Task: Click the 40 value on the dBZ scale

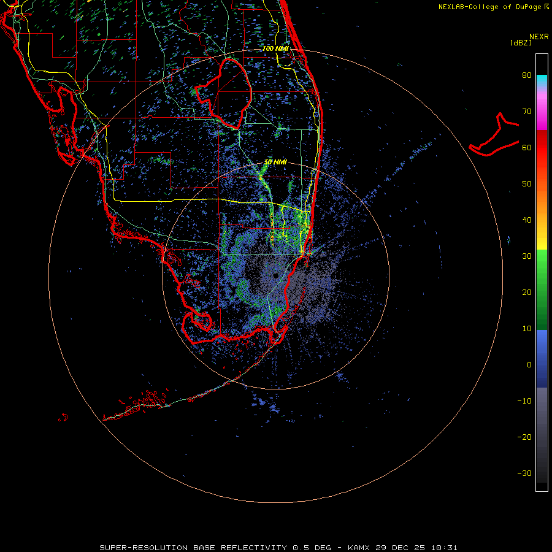Action: pos(527,220)
